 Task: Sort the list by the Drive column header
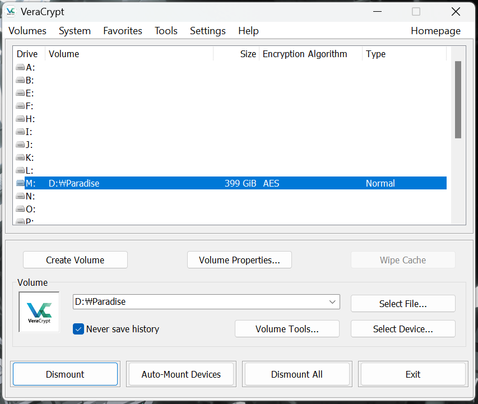29,54
